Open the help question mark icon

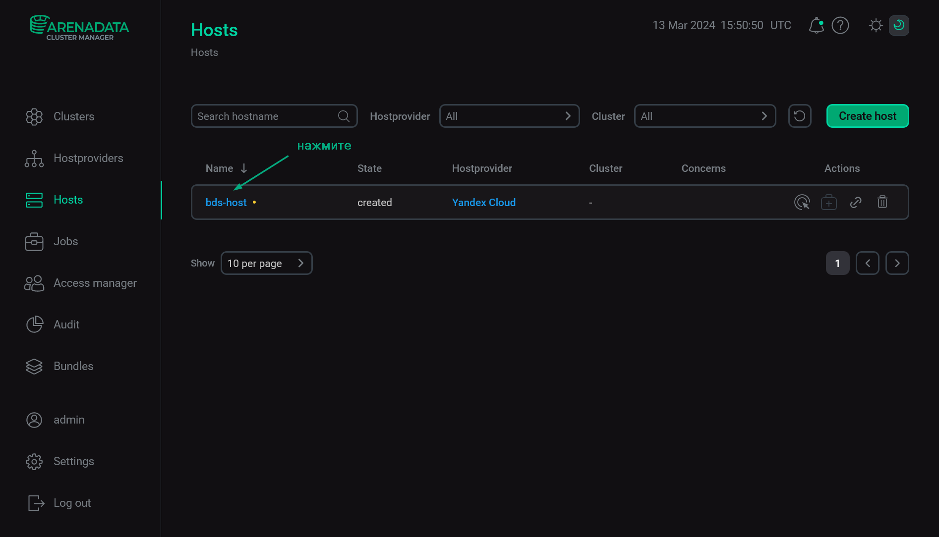coord(840,25)
